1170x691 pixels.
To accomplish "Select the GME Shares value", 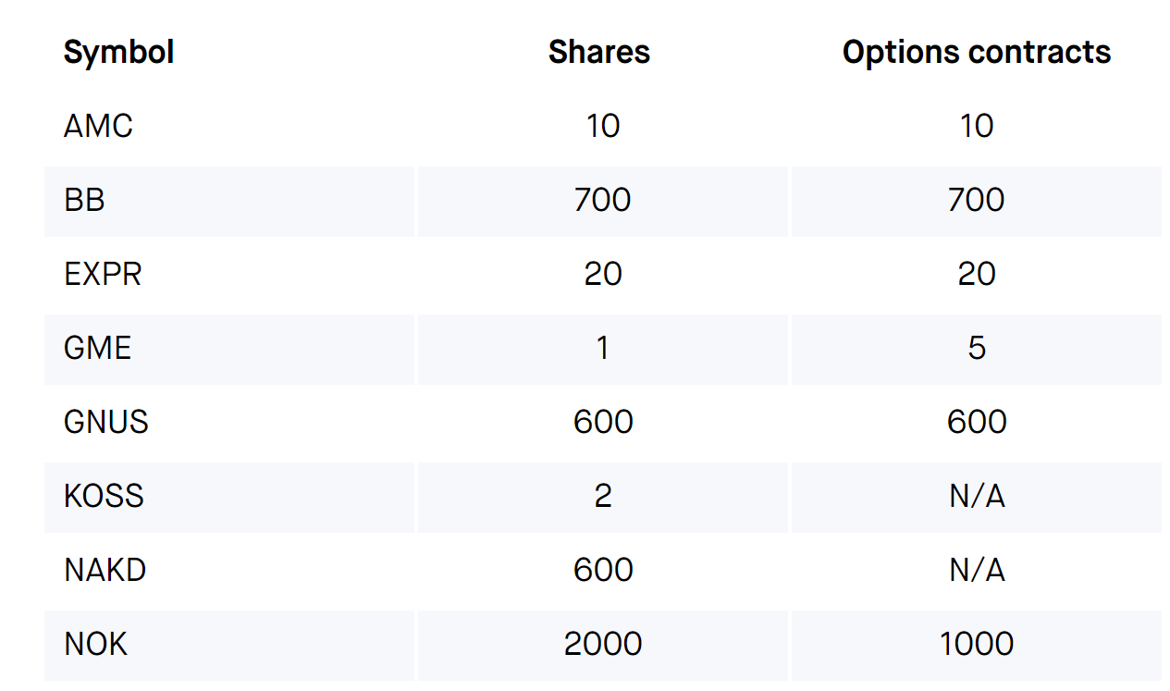I will 603,348.
